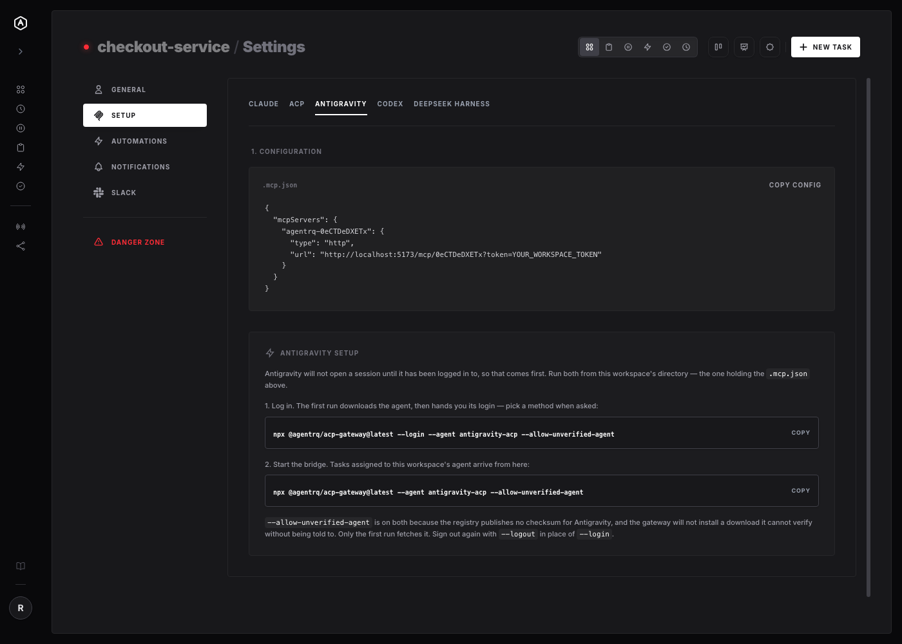
Task: Click the app logo in the left sidebar
Action: 21,23
